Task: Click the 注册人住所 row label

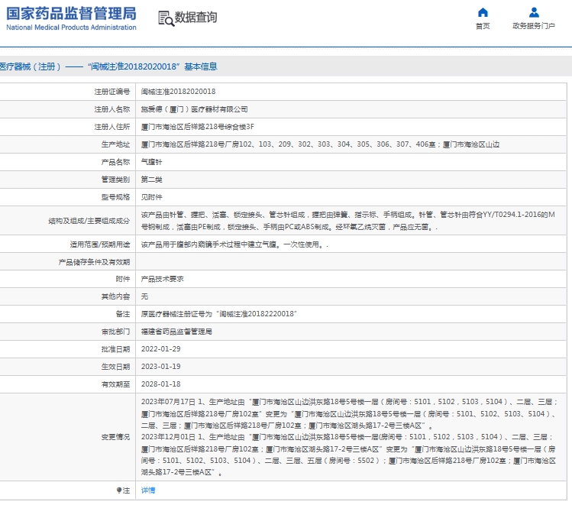Action: (112, 127)
